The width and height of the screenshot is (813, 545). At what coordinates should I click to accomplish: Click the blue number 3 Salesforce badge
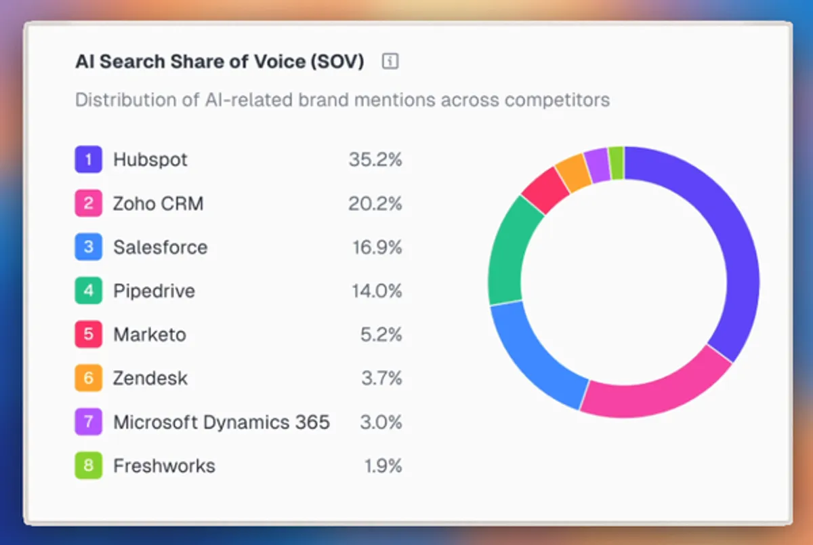pyautogui.click(x=88, y=247)
